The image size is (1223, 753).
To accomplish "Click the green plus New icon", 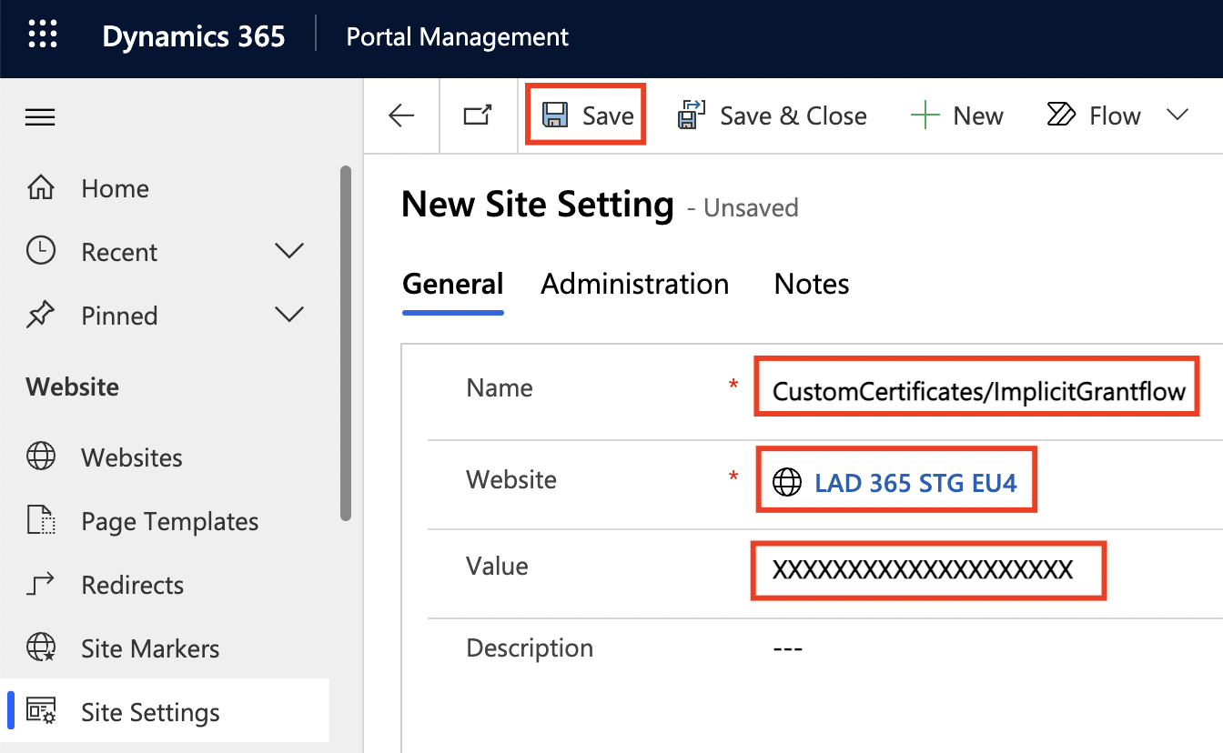I will click(x=925, y=115).
